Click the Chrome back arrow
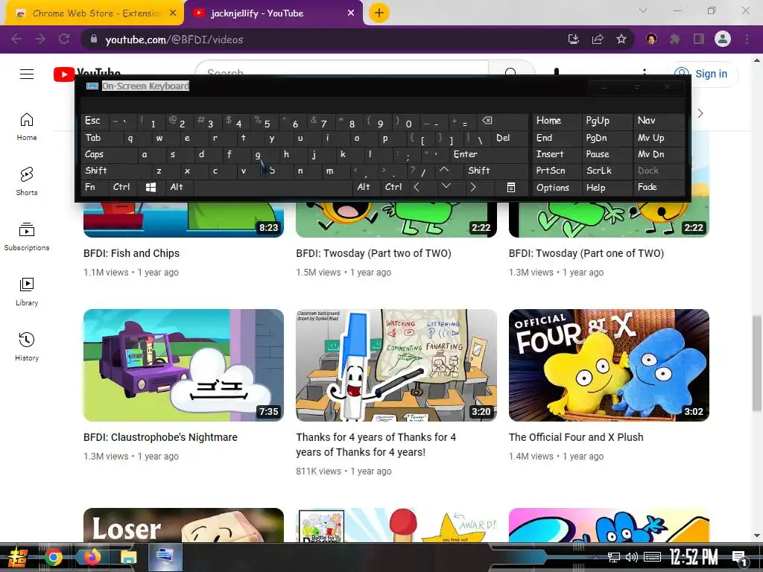 click(x=16, y=39)
